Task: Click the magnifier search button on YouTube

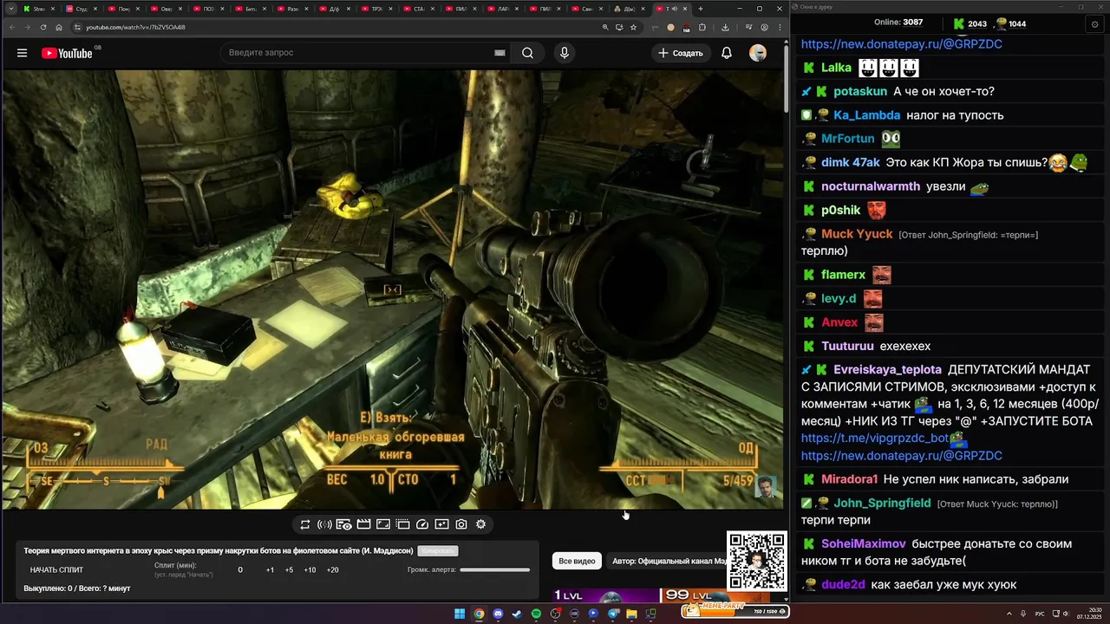Action: 527,53
